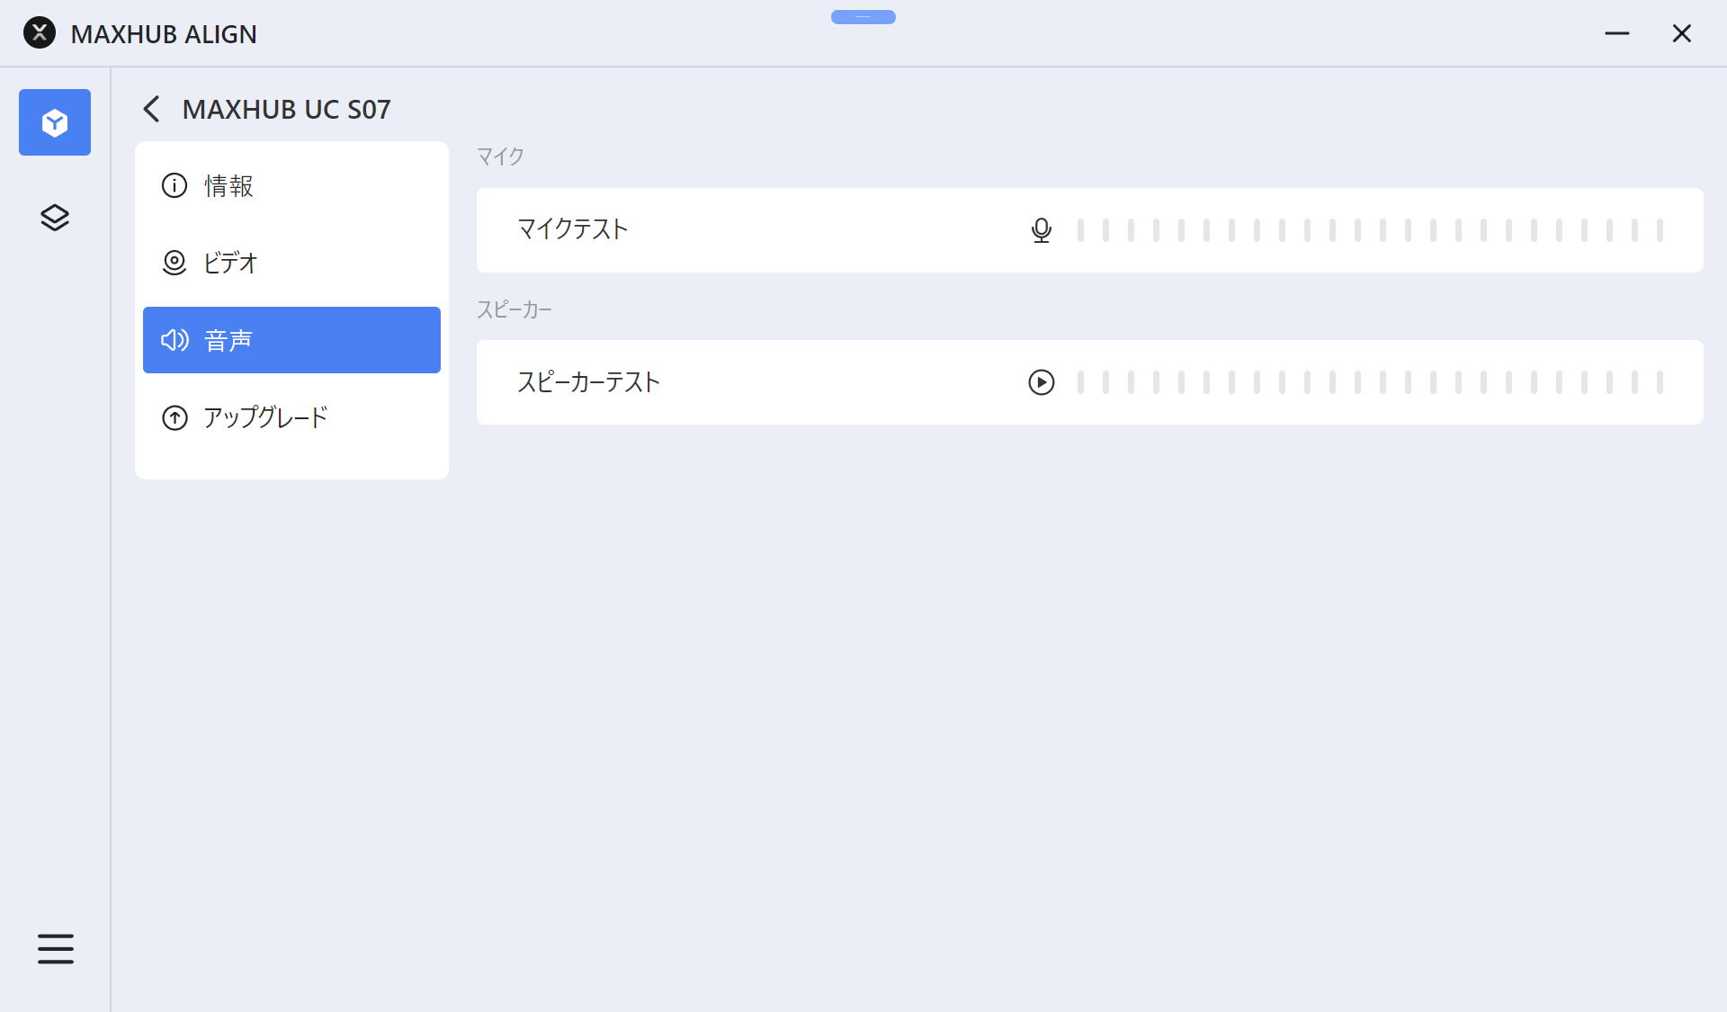Go back using the arrow beside MAXHUB UC S07
Screen dimensions: 1727x1012
151,110
